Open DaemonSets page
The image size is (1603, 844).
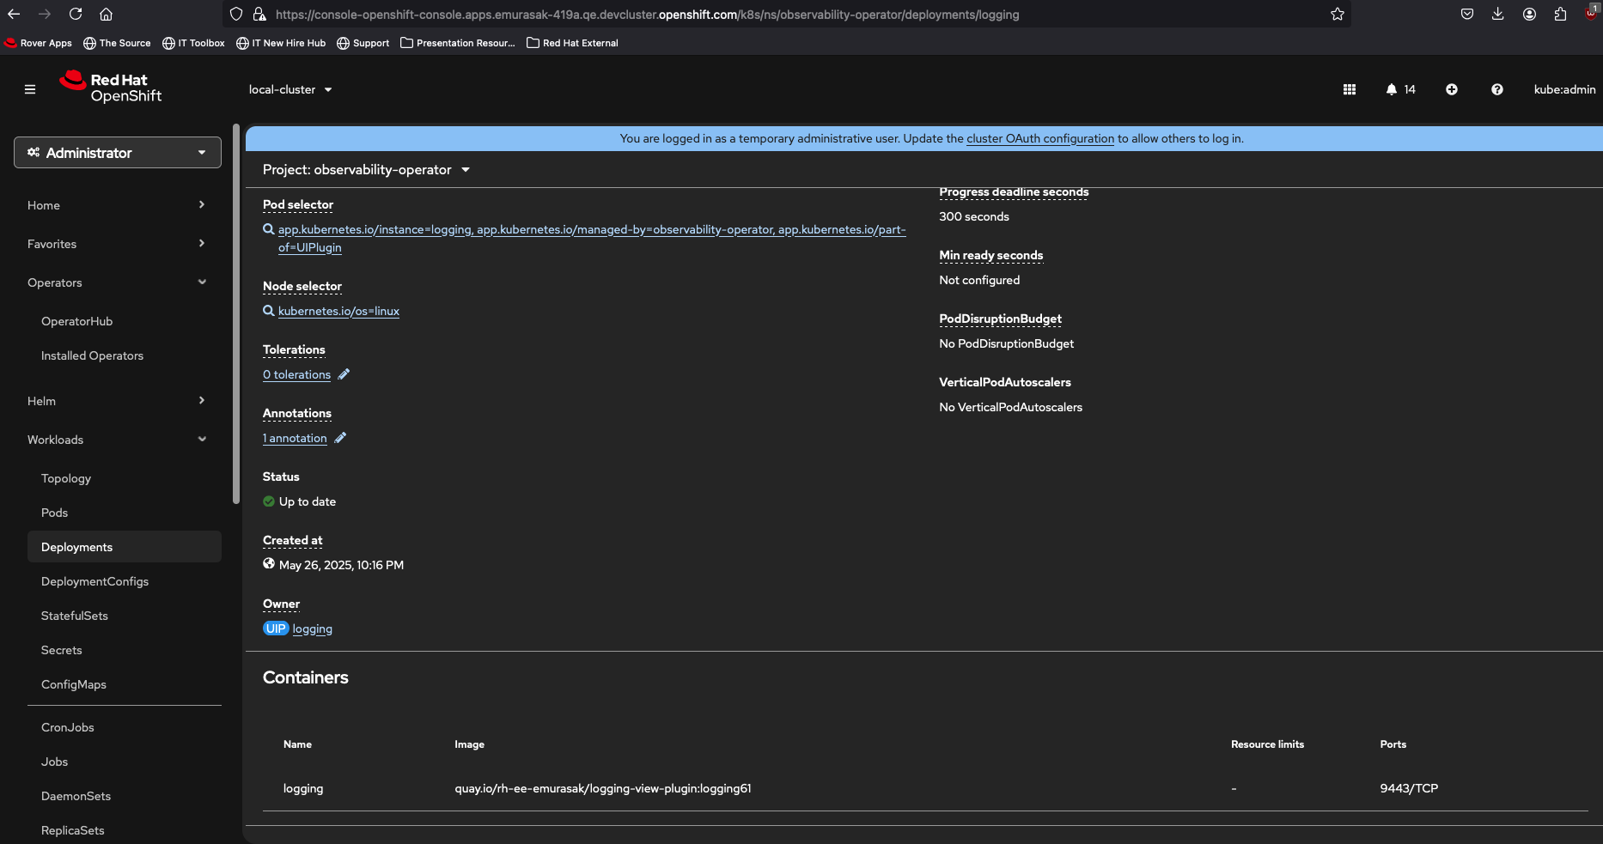76,796
